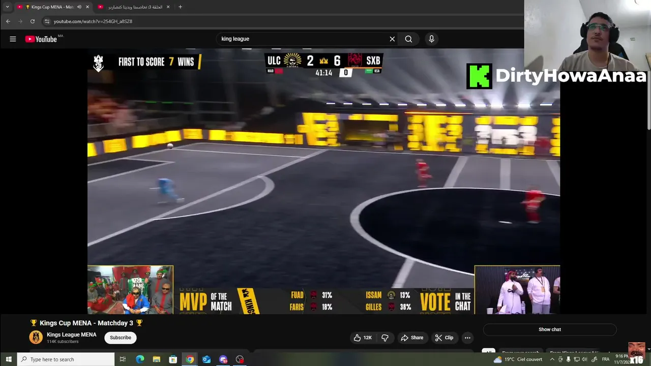Open the taskbar clock and date
The image size is (651, 366).
[x=622, y=359]
